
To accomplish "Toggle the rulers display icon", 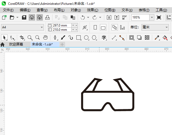I will (x=169, y=17).
